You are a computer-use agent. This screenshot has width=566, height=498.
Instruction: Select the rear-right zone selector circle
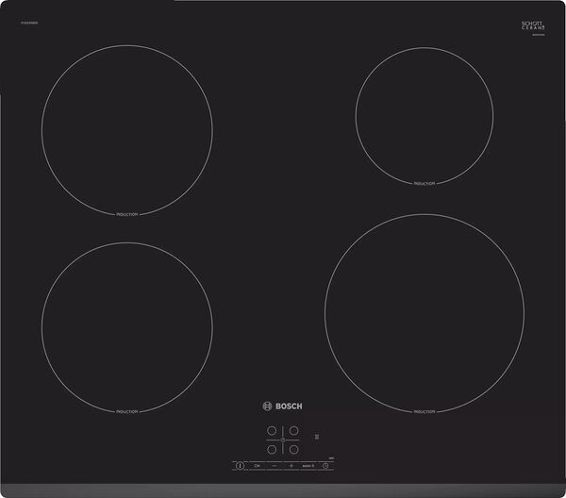tap(293, 431)
